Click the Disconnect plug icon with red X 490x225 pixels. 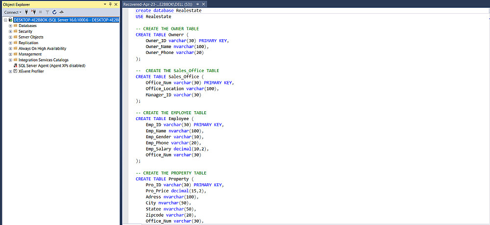click(x=34, y=12)
